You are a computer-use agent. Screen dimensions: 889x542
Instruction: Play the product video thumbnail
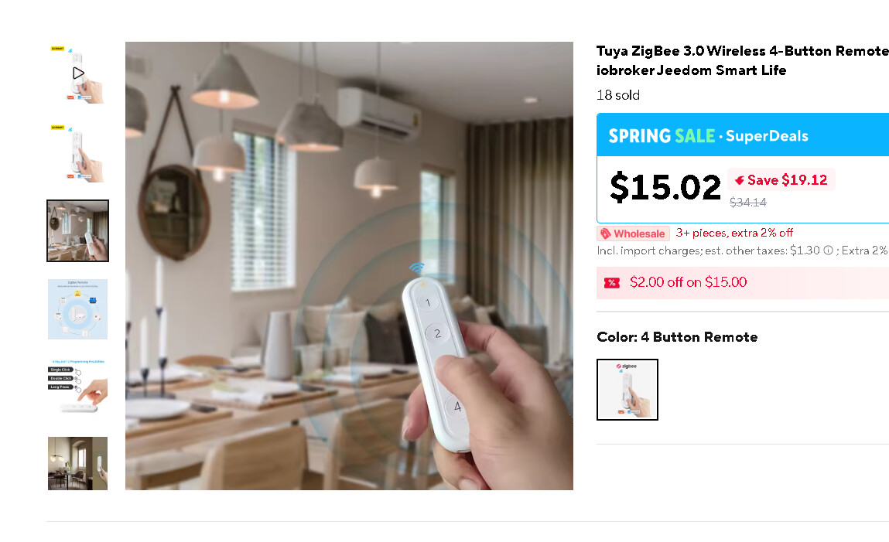[x=77, y=73]
